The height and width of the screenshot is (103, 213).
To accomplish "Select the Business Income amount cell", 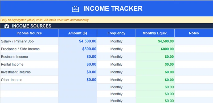I will (77, 57).
